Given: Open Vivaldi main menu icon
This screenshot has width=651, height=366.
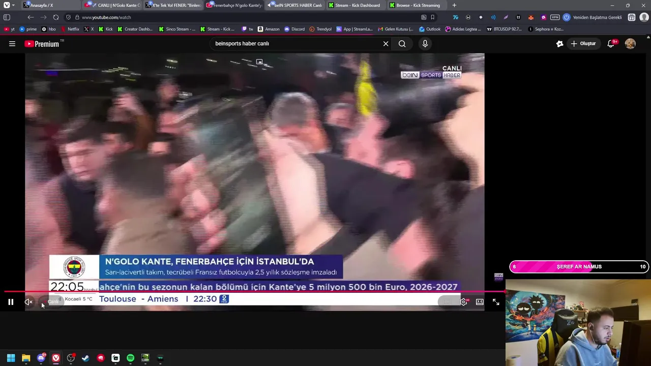Looking at the screenshot, I should [6, 5].
